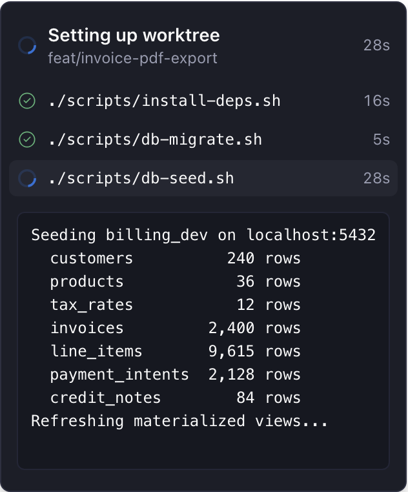Click the 5s duration for db-migrate
Image resolution: width=408 pixels, height=492 pixels.
[382, 139]
